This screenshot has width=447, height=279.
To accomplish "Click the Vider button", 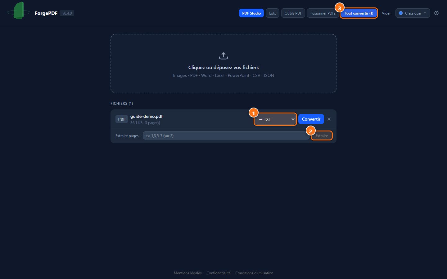I will (386, 13).
